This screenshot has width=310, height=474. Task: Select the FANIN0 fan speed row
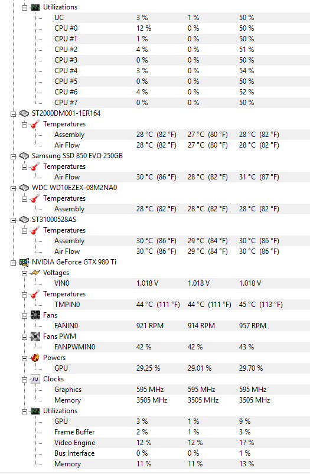point(181,326)
